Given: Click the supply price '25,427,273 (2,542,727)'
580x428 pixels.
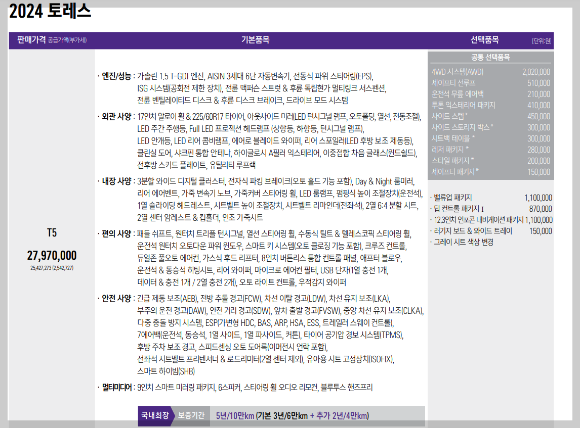Looking at the screenshot, I should pyautogui.click(x=52, y=268).
